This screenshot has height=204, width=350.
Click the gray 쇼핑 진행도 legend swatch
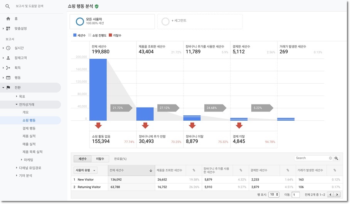click(90, 35)
